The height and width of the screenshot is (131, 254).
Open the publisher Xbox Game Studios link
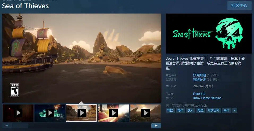tap(207, 98)
